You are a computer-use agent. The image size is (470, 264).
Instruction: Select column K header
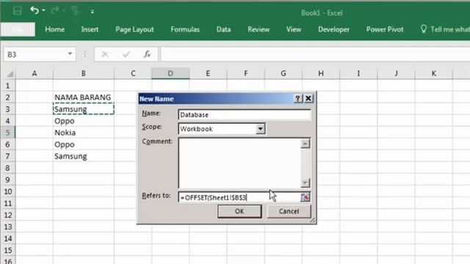tap(433, 73)
